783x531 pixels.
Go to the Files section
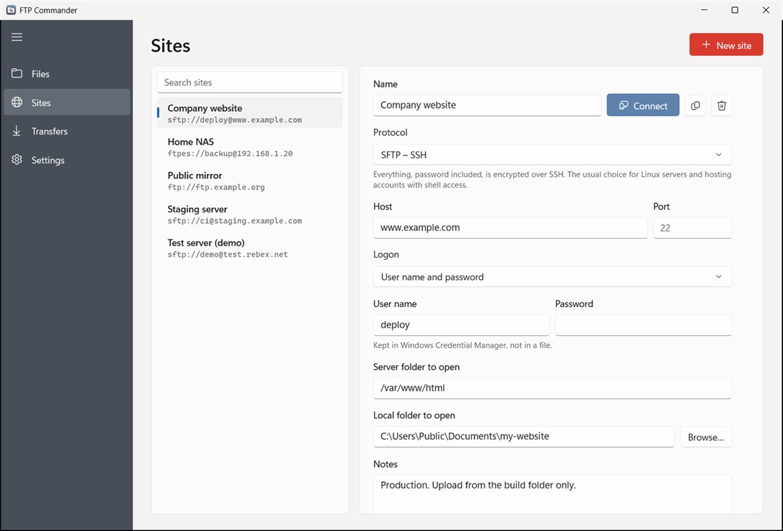(67, 74)
